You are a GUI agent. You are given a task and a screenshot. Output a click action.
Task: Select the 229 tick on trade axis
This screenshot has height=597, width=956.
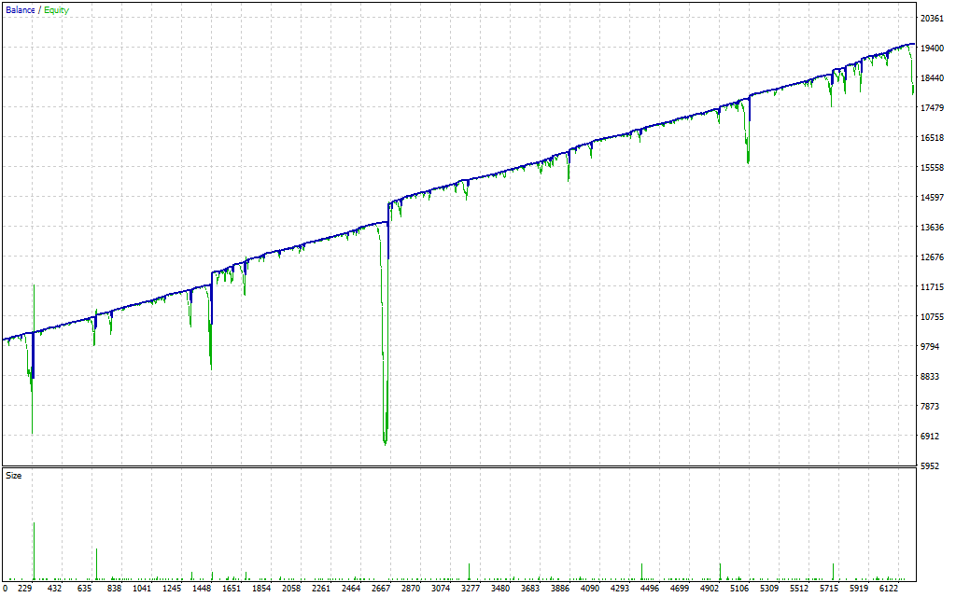pos(25,589)
